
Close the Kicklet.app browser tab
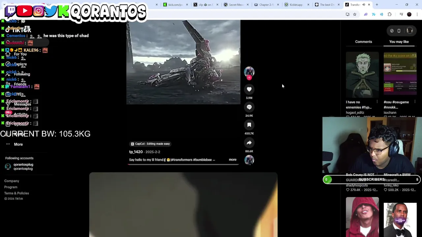tap(308, 5)
